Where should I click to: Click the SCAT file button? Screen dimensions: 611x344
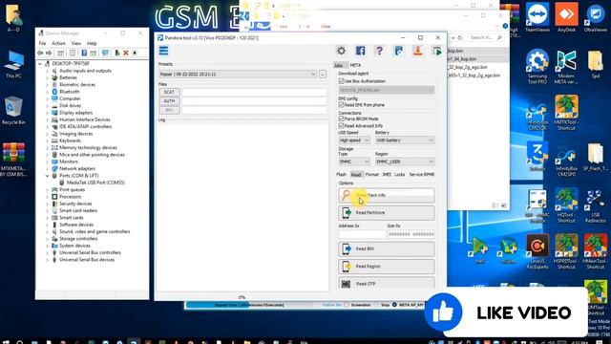coord(169,92)
